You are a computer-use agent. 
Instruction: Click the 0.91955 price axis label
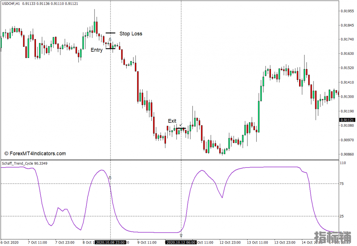click(x=347, y=11)
